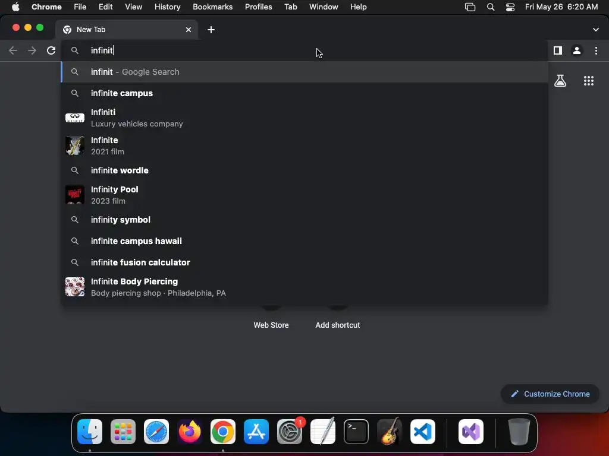Open the Apple menu
Viewport: 609px width, 456px height.
(15, 7)
